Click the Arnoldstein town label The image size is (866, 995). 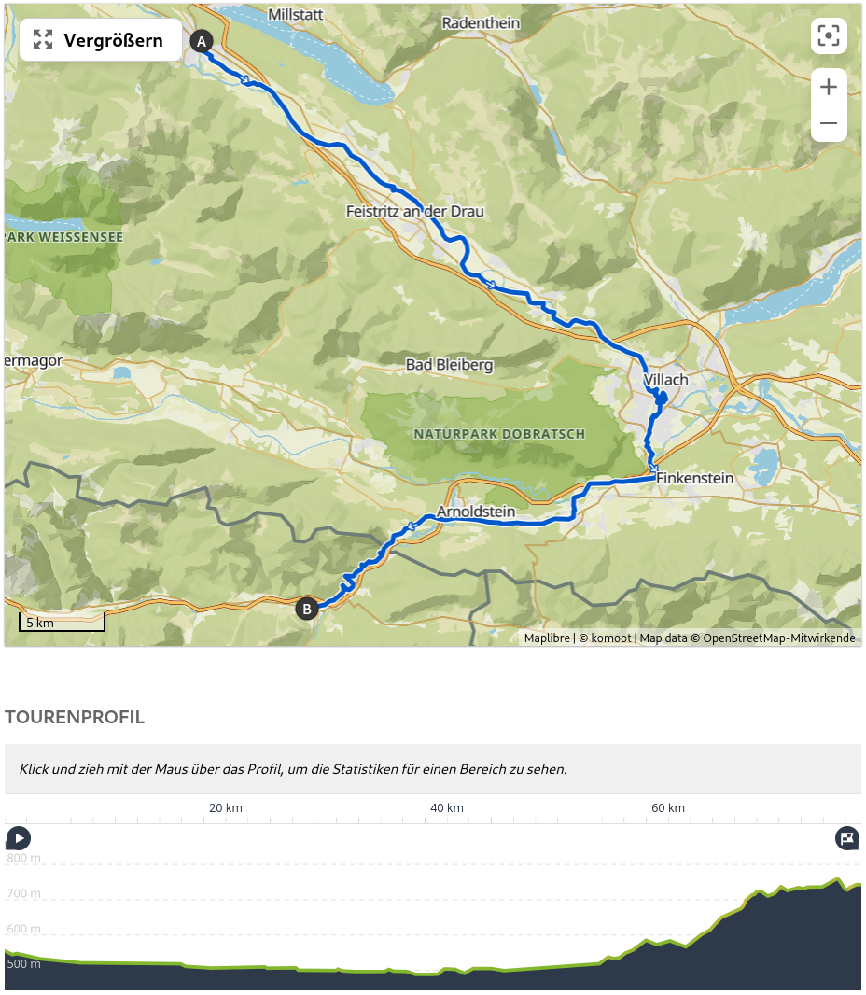pos(476,512)
